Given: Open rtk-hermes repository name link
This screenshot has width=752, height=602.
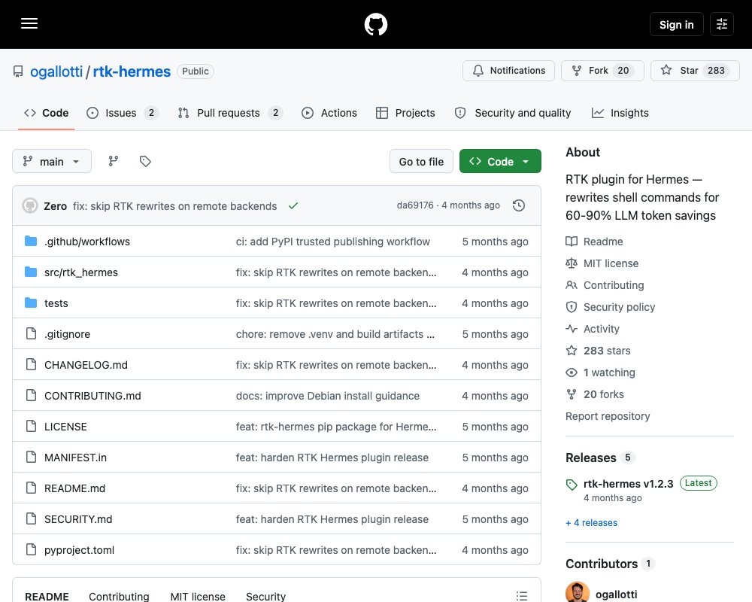Looking at the screenshot, I should (132, 71).
